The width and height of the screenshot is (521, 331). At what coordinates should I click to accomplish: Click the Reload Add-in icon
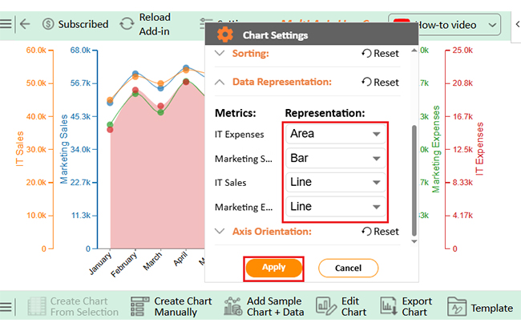click(127, 23)
